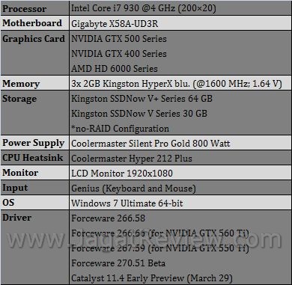Click the no-RAID Configuration note
292x285 pixels.
pos(121,129)
